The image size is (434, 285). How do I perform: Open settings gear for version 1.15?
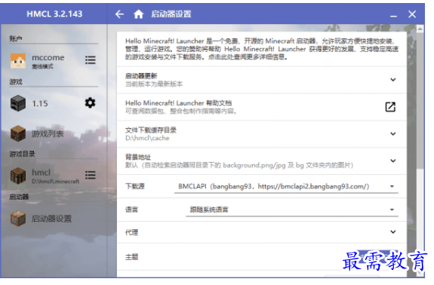(x=90, y=103)
